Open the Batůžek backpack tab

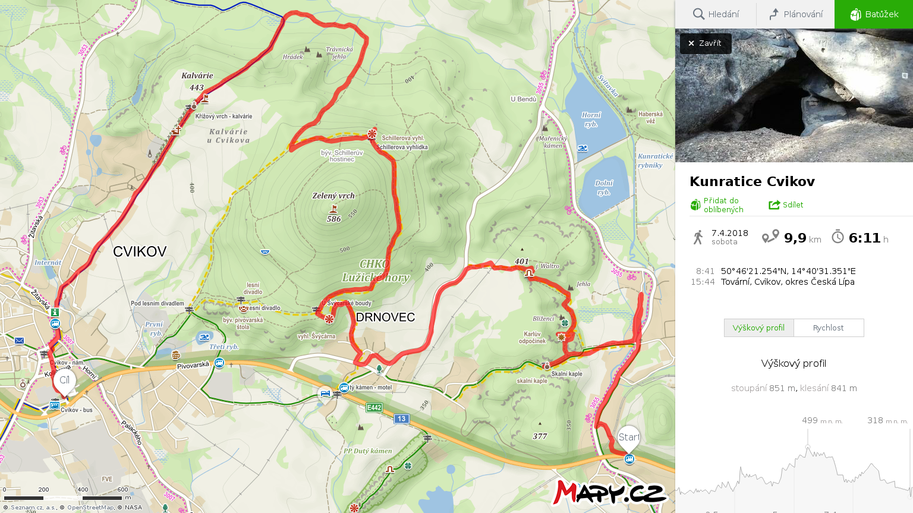click(874, 14)
